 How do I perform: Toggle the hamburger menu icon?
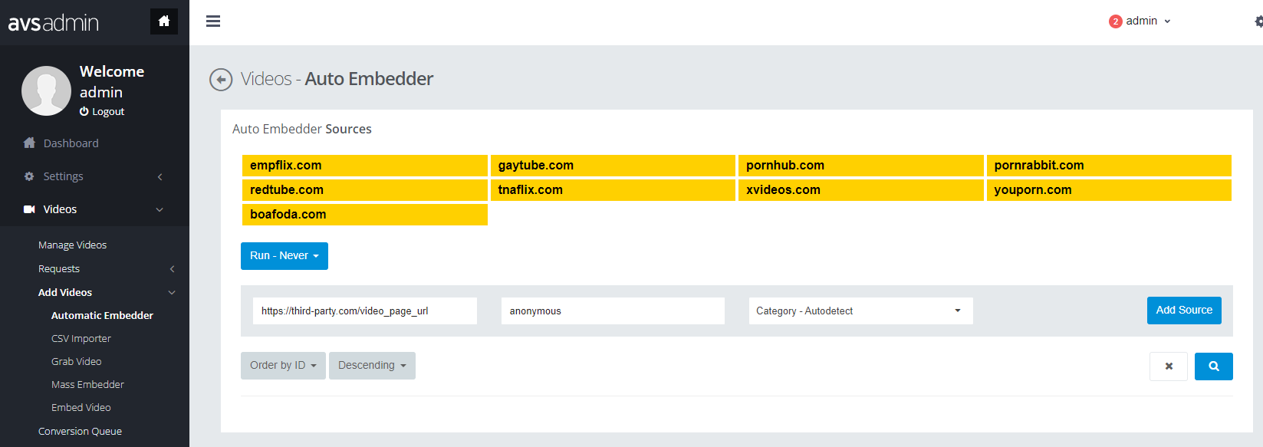[x=213, y=21]
